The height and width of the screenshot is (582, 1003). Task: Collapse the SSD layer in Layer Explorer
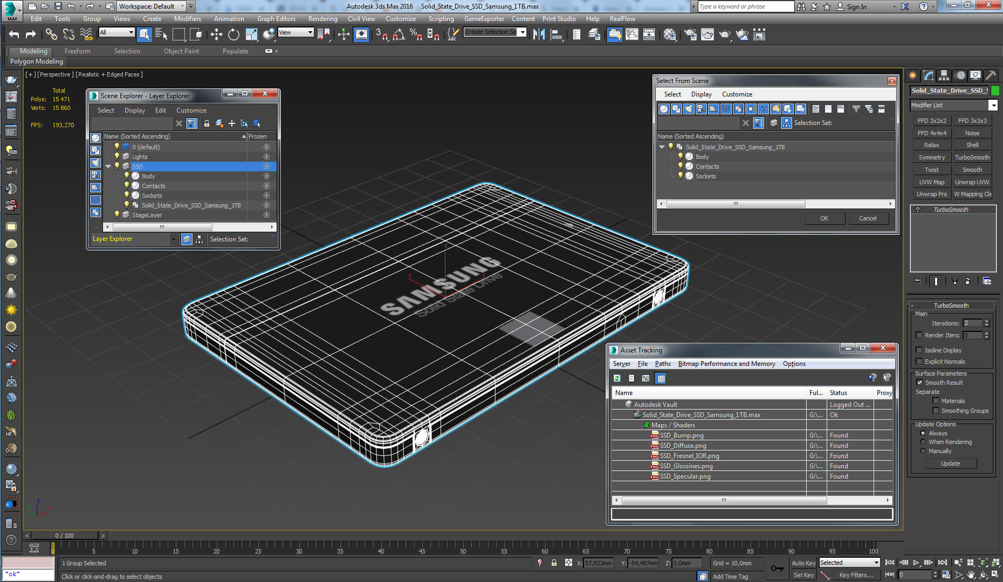pyautogui.click(x=108, y=167)
